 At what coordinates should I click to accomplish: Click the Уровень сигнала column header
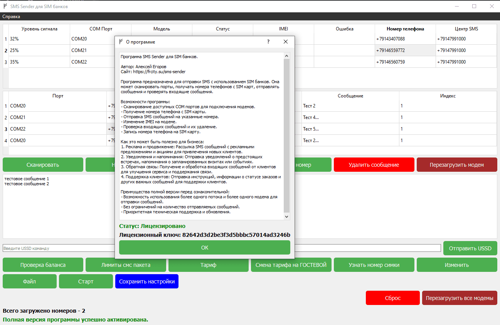click(x=39, y=29)
